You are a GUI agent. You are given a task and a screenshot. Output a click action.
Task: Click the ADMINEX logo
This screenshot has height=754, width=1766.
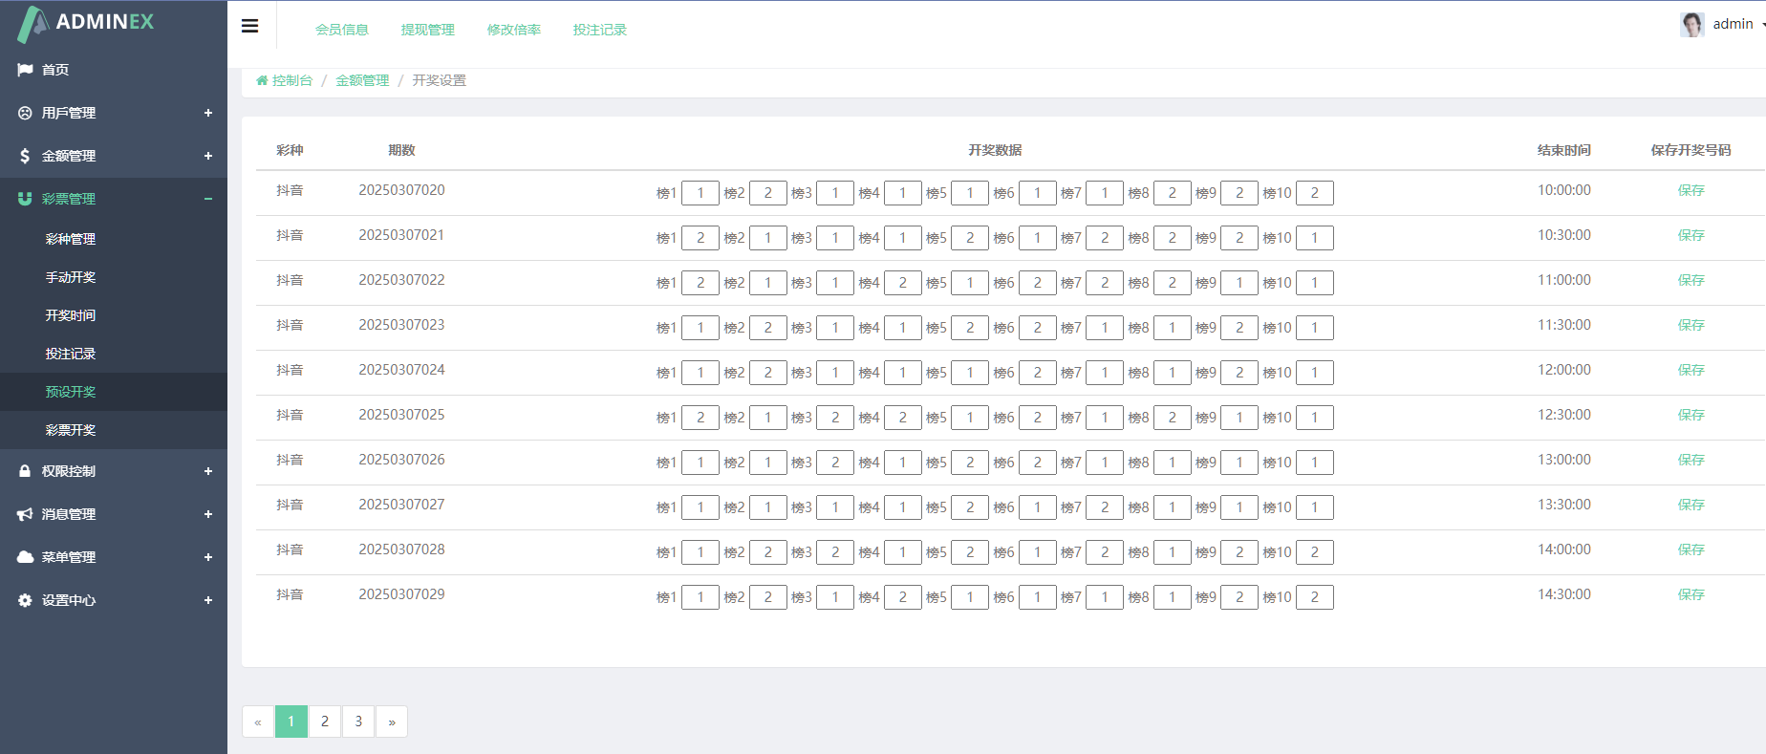86,23
